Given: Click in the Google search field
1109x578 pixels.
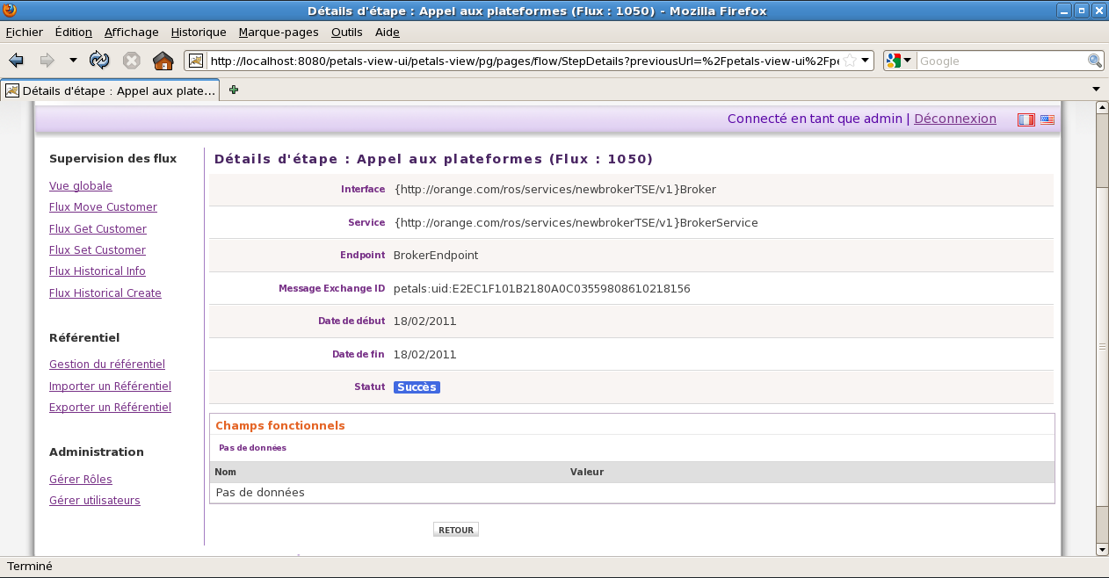Looking at the screenshot, I should [x=1000, y=61].
